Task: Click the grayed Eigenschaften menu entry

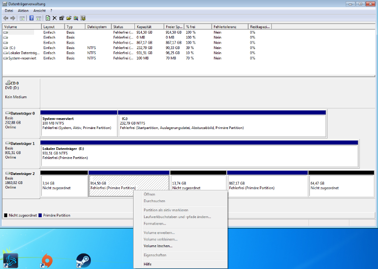Action: tap(180, 255)
